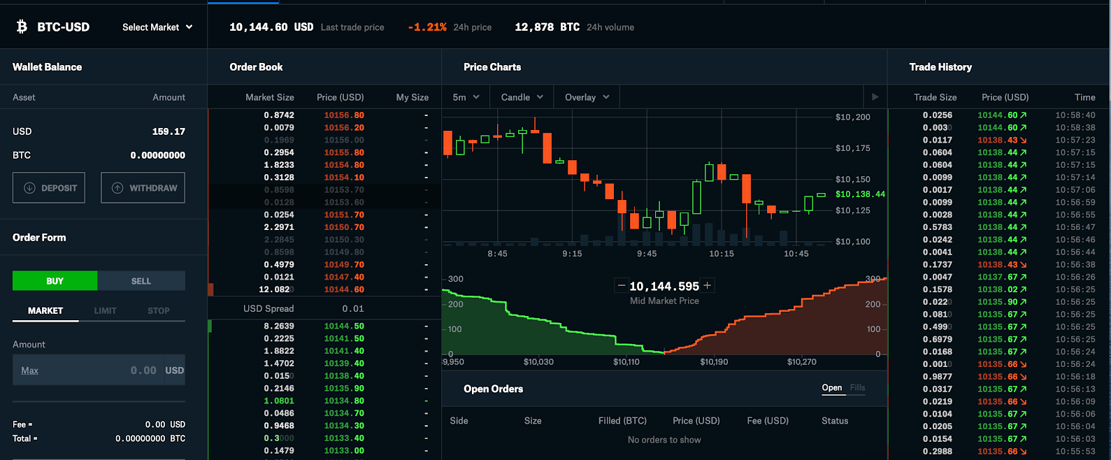Show Fills in Open Orders panel
The height and width of the screenshot is (460, 1111).
pyautogui.click(x=857, y=388)
